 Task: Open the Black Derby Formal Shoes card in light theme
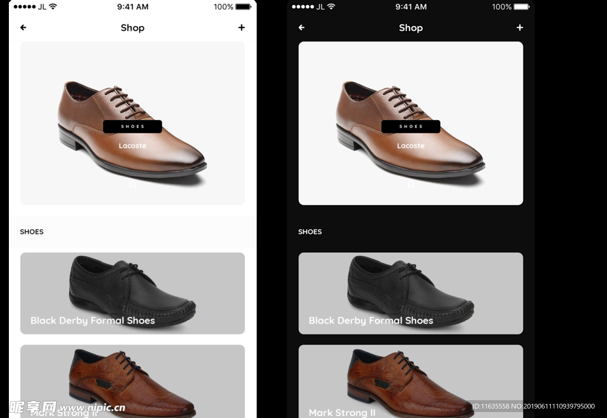[x=132, y=294]
